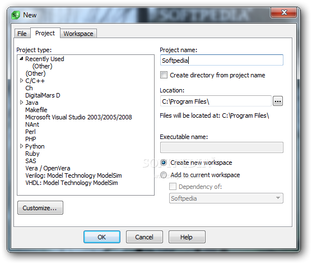This screenshot has height=264, width=312.
Task: Enable Create directory from project name
Action: [164, 75]
